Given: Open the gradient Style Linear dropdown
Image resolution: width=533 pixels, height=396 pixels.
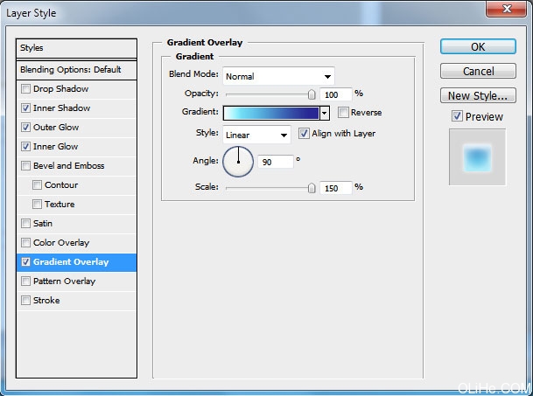Looking at the screenshot, I should click(257, 135).
